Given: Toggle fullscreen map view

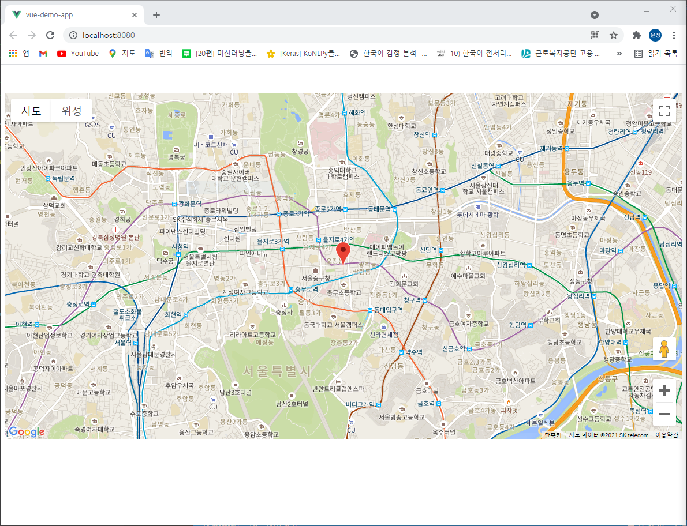Looking at the screenshot, I should pyautogui.click(x=664, y=111).
